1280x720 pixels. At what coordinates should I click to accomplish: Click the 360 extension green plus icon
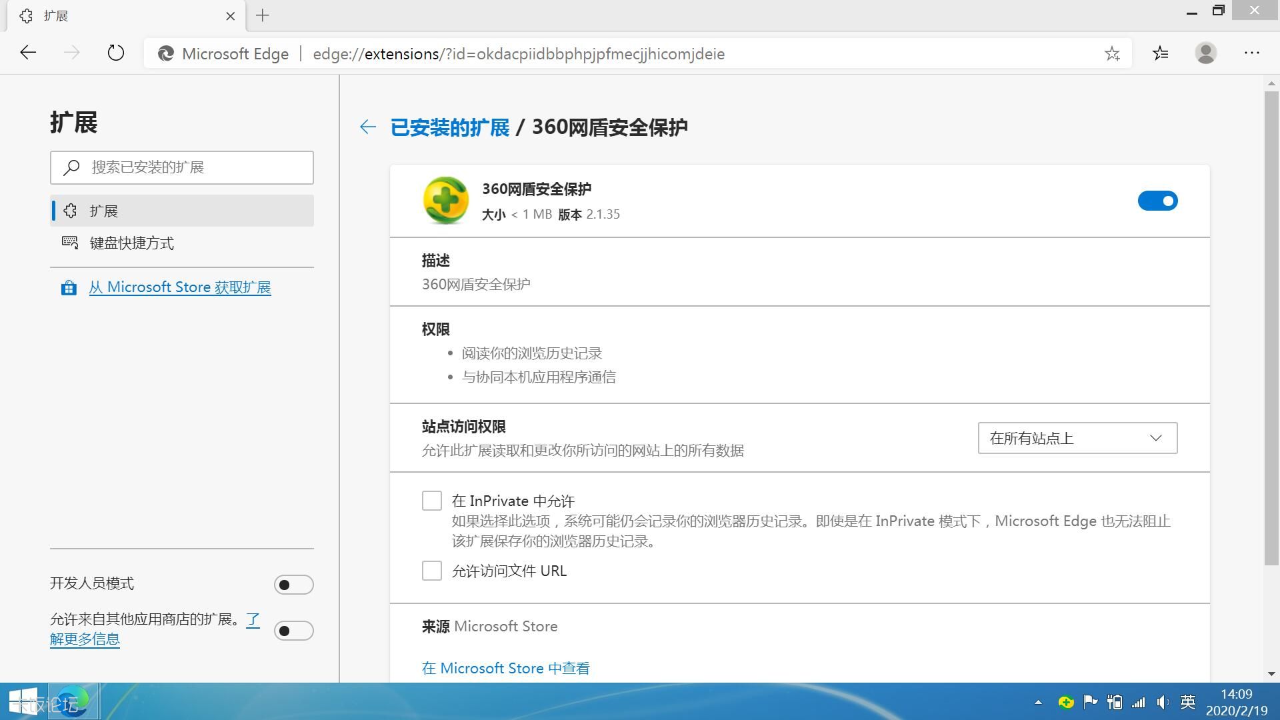(x=445, y=200)
